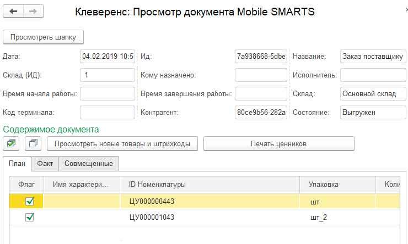This screenshot has height=244, width=408.
Task: Select the ЦУ000001043 cell
Action: tap(210, 217)
